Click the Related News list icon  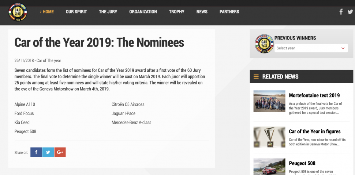[x=256, y=77]
